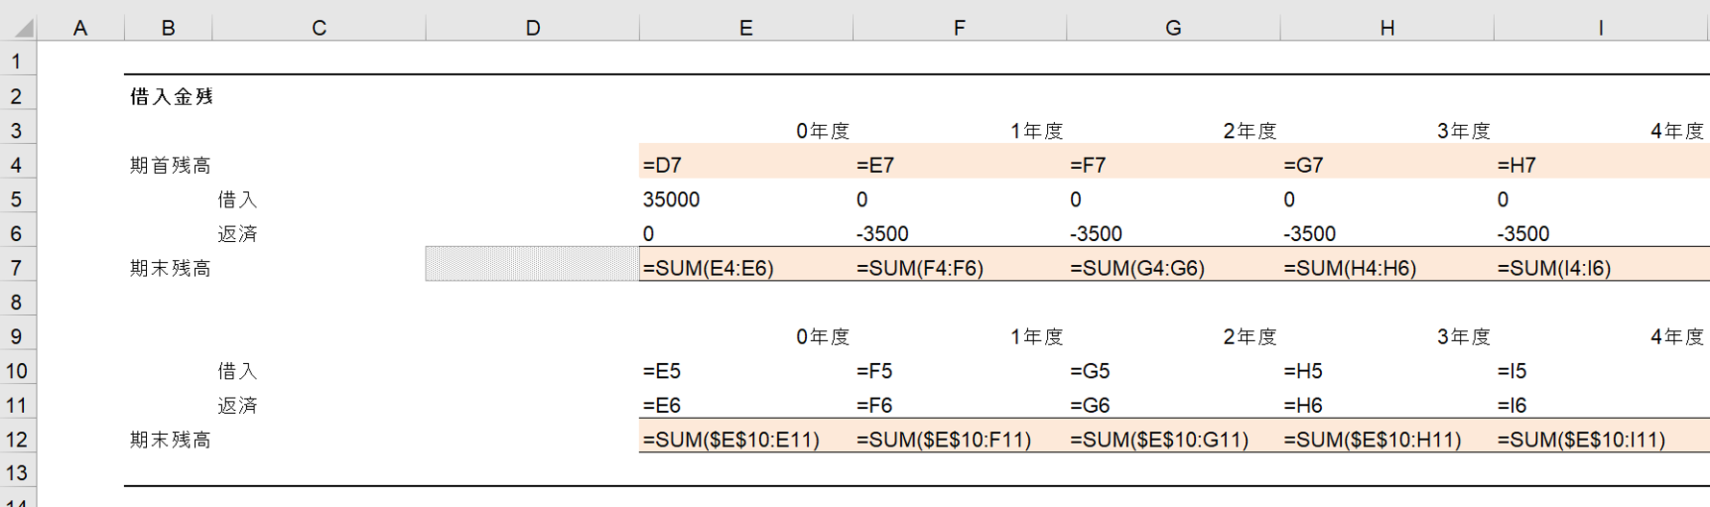Click the 期首残高 row label
This screenshot has height=507, width=1710.
pyautogui.click(x=171, y=165)
